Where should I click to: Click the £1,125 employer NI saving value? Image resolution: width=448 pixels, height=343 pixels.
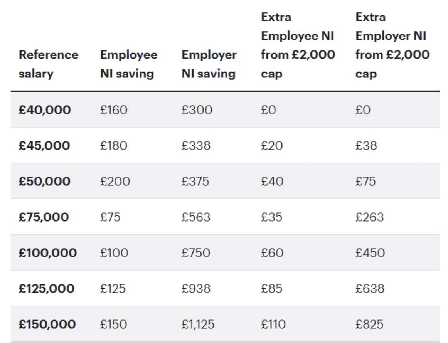tap(198, 325)
